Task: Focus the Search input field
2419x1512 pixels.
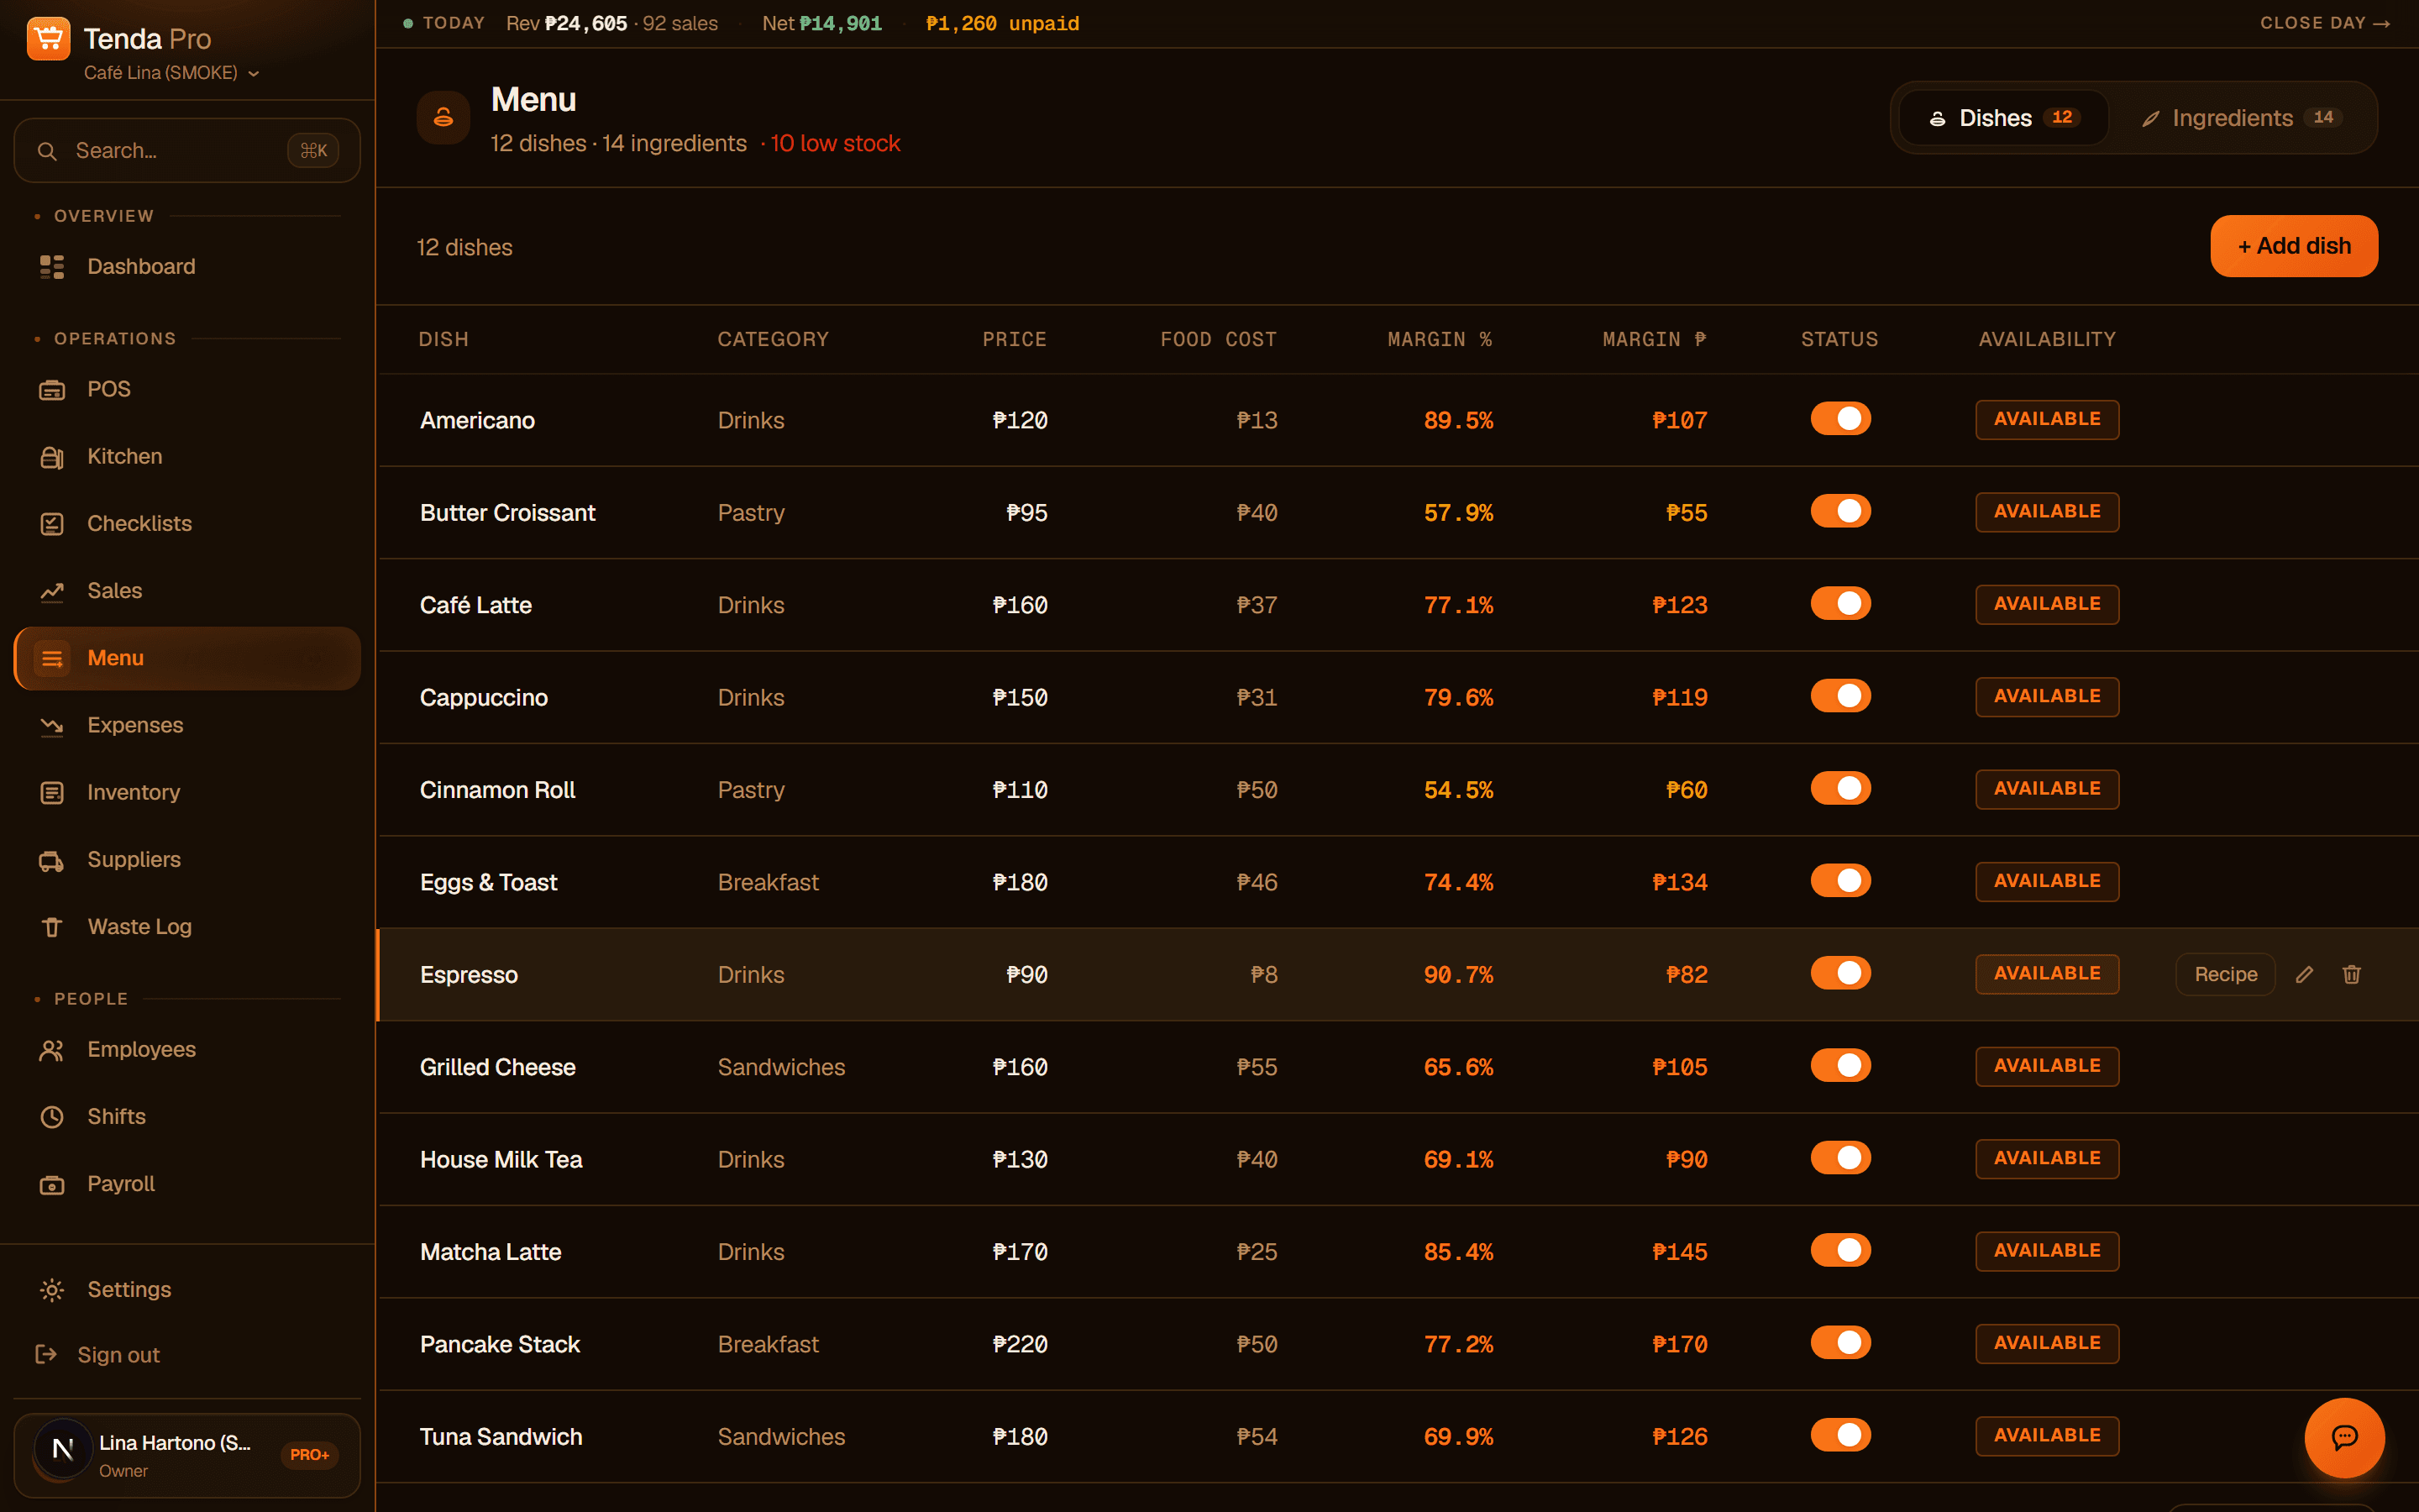Action: [x=187, y=151]
